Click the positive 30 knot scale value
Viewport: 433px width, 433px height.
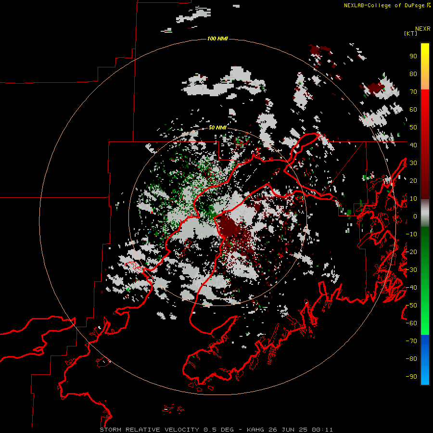[413, 163]
